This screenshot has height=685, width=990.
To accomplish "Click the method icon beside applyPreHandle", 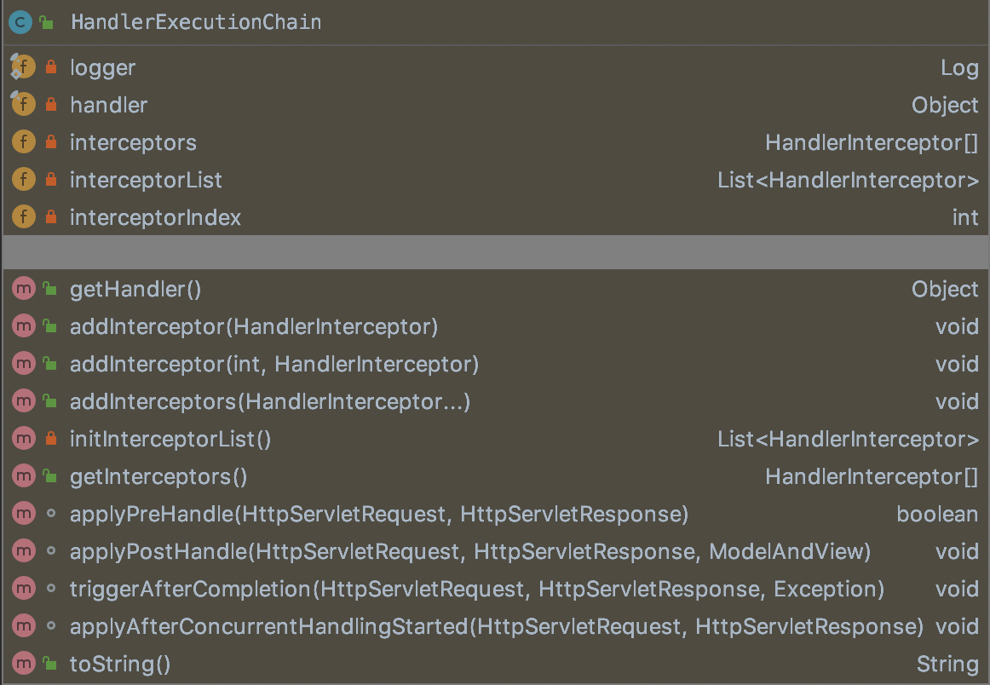I will point(24,514).
